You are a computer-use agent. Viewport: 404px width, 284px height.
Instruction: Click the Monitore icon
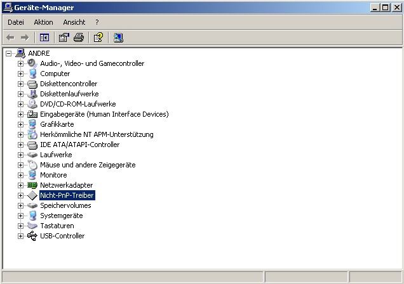click(32, 175)
